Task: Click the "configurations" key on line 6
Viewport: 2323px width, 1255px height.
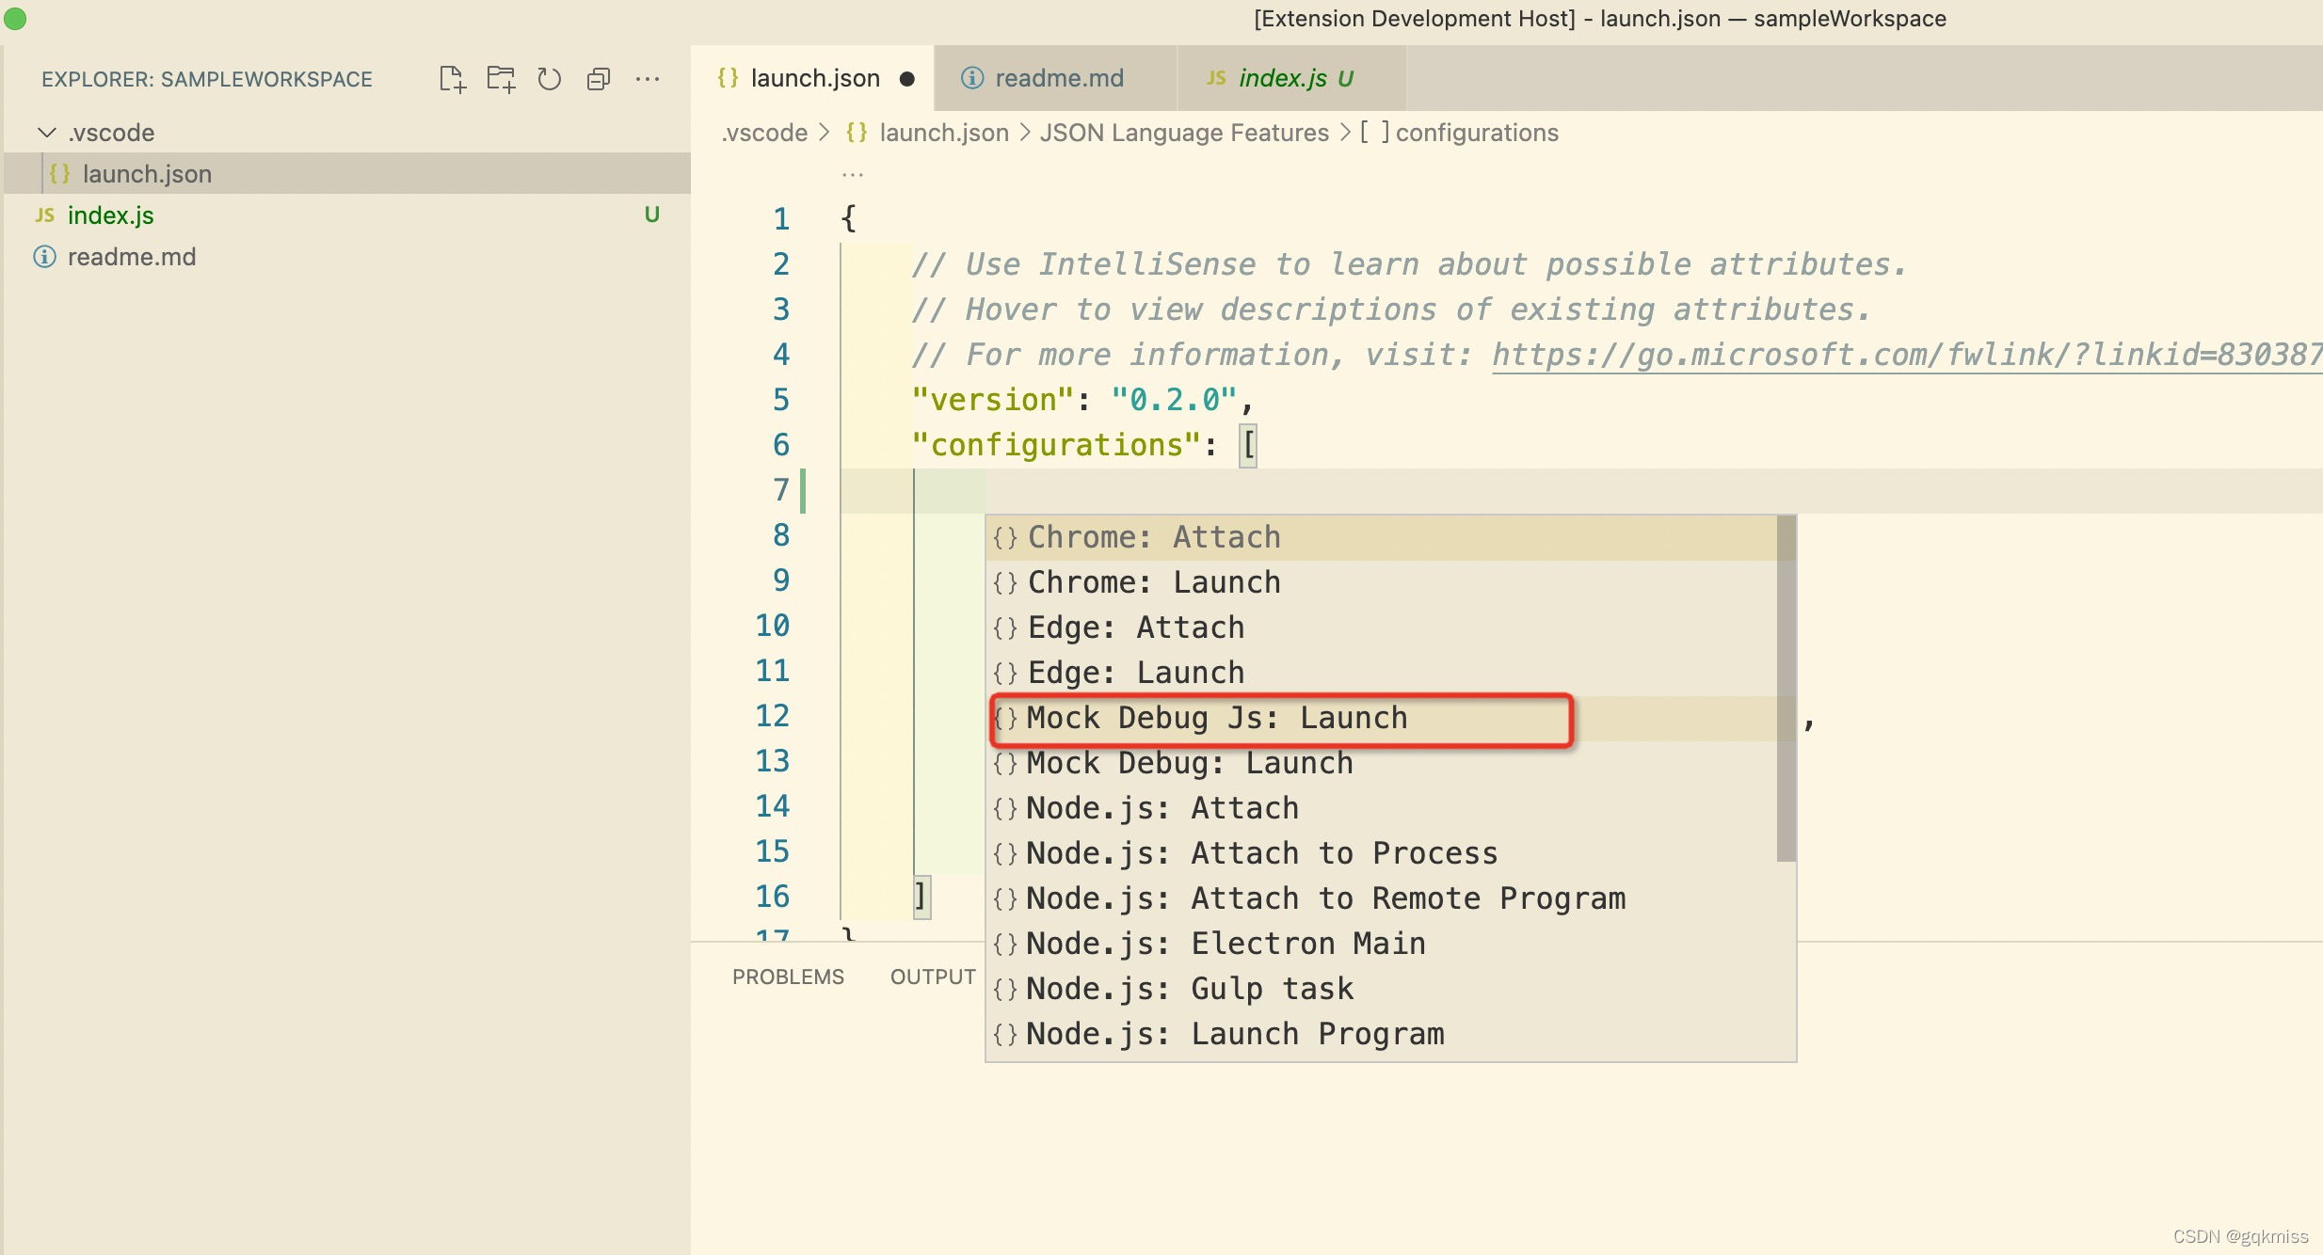Action: click(x=1056, y=445)
